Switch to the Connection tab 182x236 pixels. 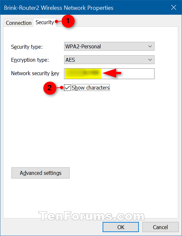pos(19,23)
